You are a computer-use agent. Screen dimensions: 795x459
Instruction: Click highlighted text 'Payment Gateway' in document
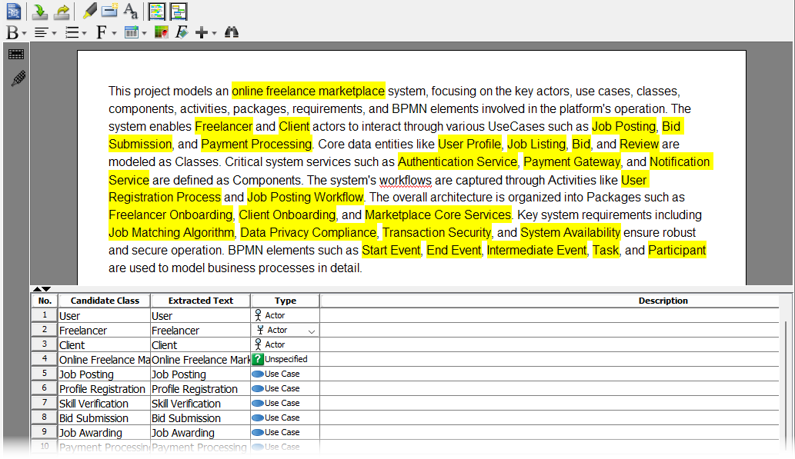coord(571,162)
